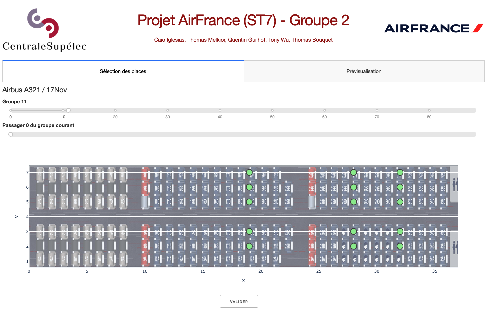Click seat label 24D
487x321 pixels.
323,202
